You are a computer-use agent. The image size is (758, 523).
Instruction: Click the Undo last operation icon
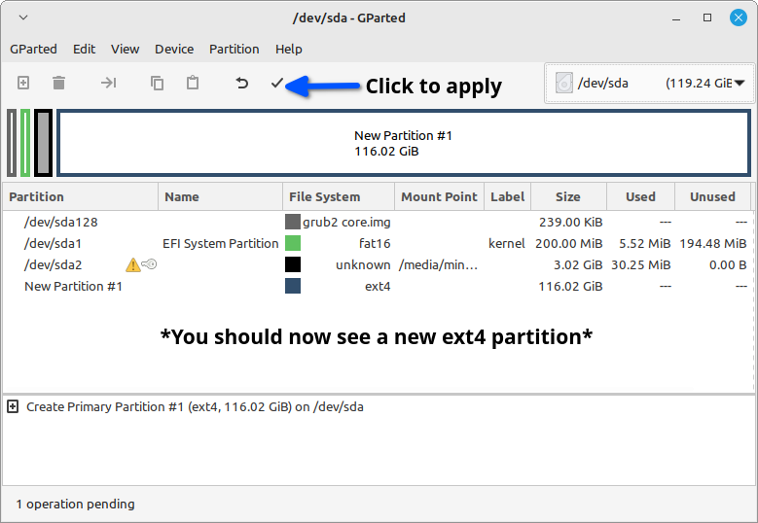[241, 83]
